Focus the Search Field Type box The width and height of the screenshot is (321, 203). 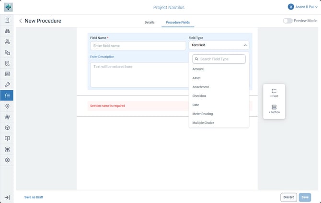219,59
